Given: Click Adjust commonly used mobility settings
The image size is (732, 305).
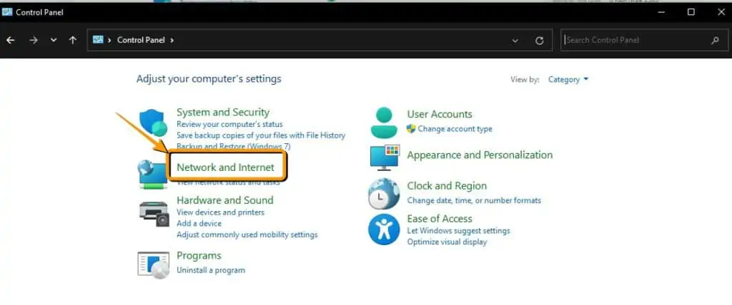Looking at the screenshot, I should click(x=247, y=234).
